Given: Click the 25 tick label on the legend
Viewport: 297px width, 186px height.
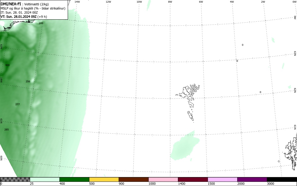Looking at the screenshot, I should tap(32, 184).
